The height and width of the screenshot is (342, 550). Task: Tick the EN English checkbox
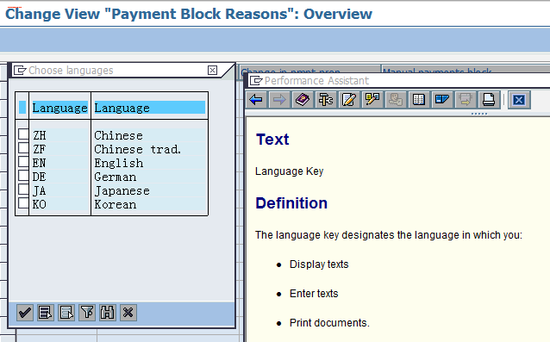point(23,162)
